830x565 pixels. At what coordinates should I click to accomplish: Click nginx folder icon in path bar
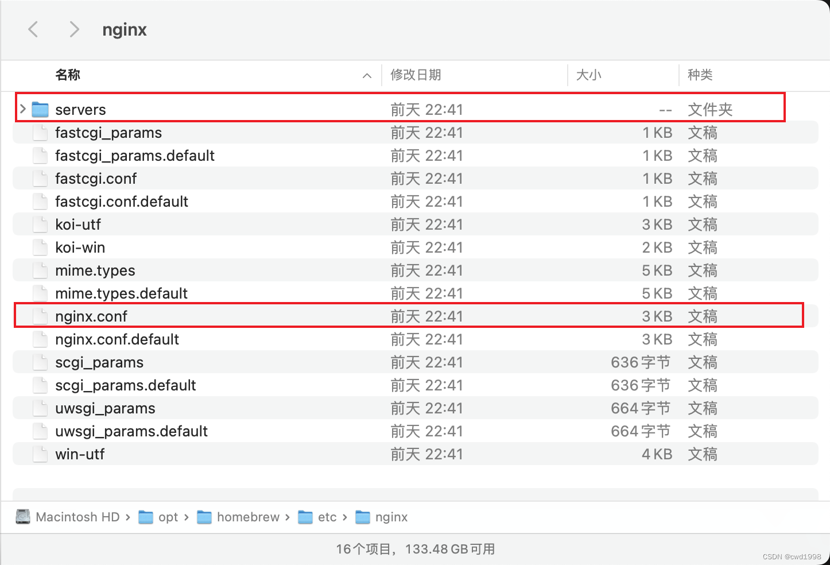[363, 517]
